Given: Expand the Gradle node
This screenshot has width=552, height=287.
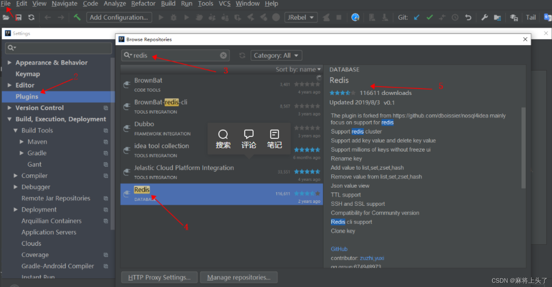Looking at the screenshot, I should click(22, 153).
